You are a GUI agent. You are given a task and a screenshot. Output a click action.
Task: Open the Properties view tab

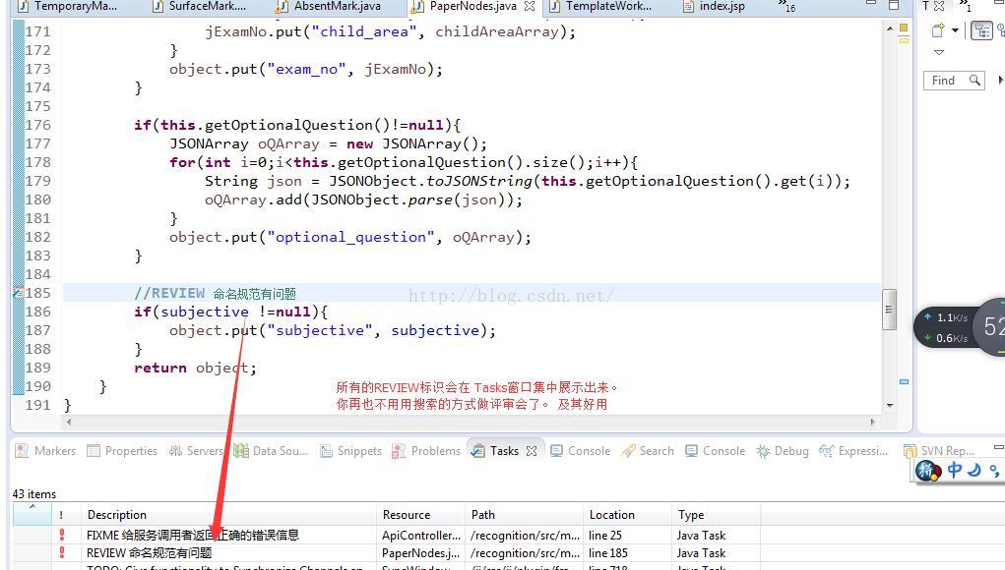tap(122, 451)
